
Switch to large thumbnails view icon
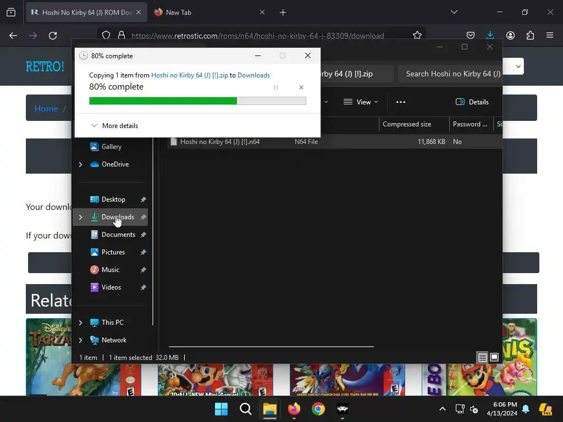pyautogui.click(x=494, y=357)
